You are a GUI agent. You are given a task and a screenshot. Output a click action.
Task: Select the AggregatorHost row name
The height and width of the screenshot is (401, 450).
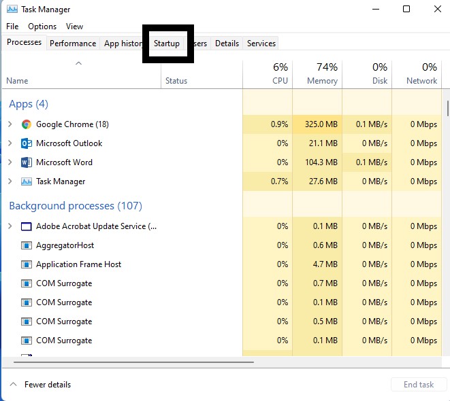65,245
